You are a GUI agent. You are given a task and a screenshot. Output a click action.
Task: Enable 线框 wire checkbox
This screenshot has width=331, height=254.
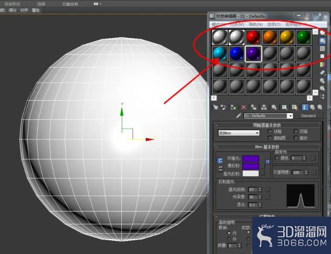[270, 131]
